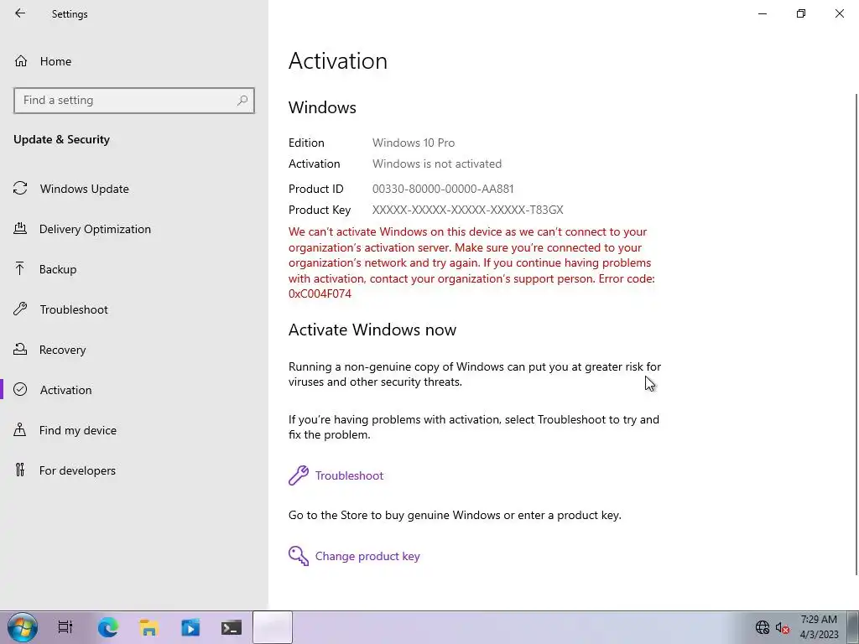Launch Microsoft Edge from the taskbar
Viewport: 859px width, 644px height.
tap(108, 627)
